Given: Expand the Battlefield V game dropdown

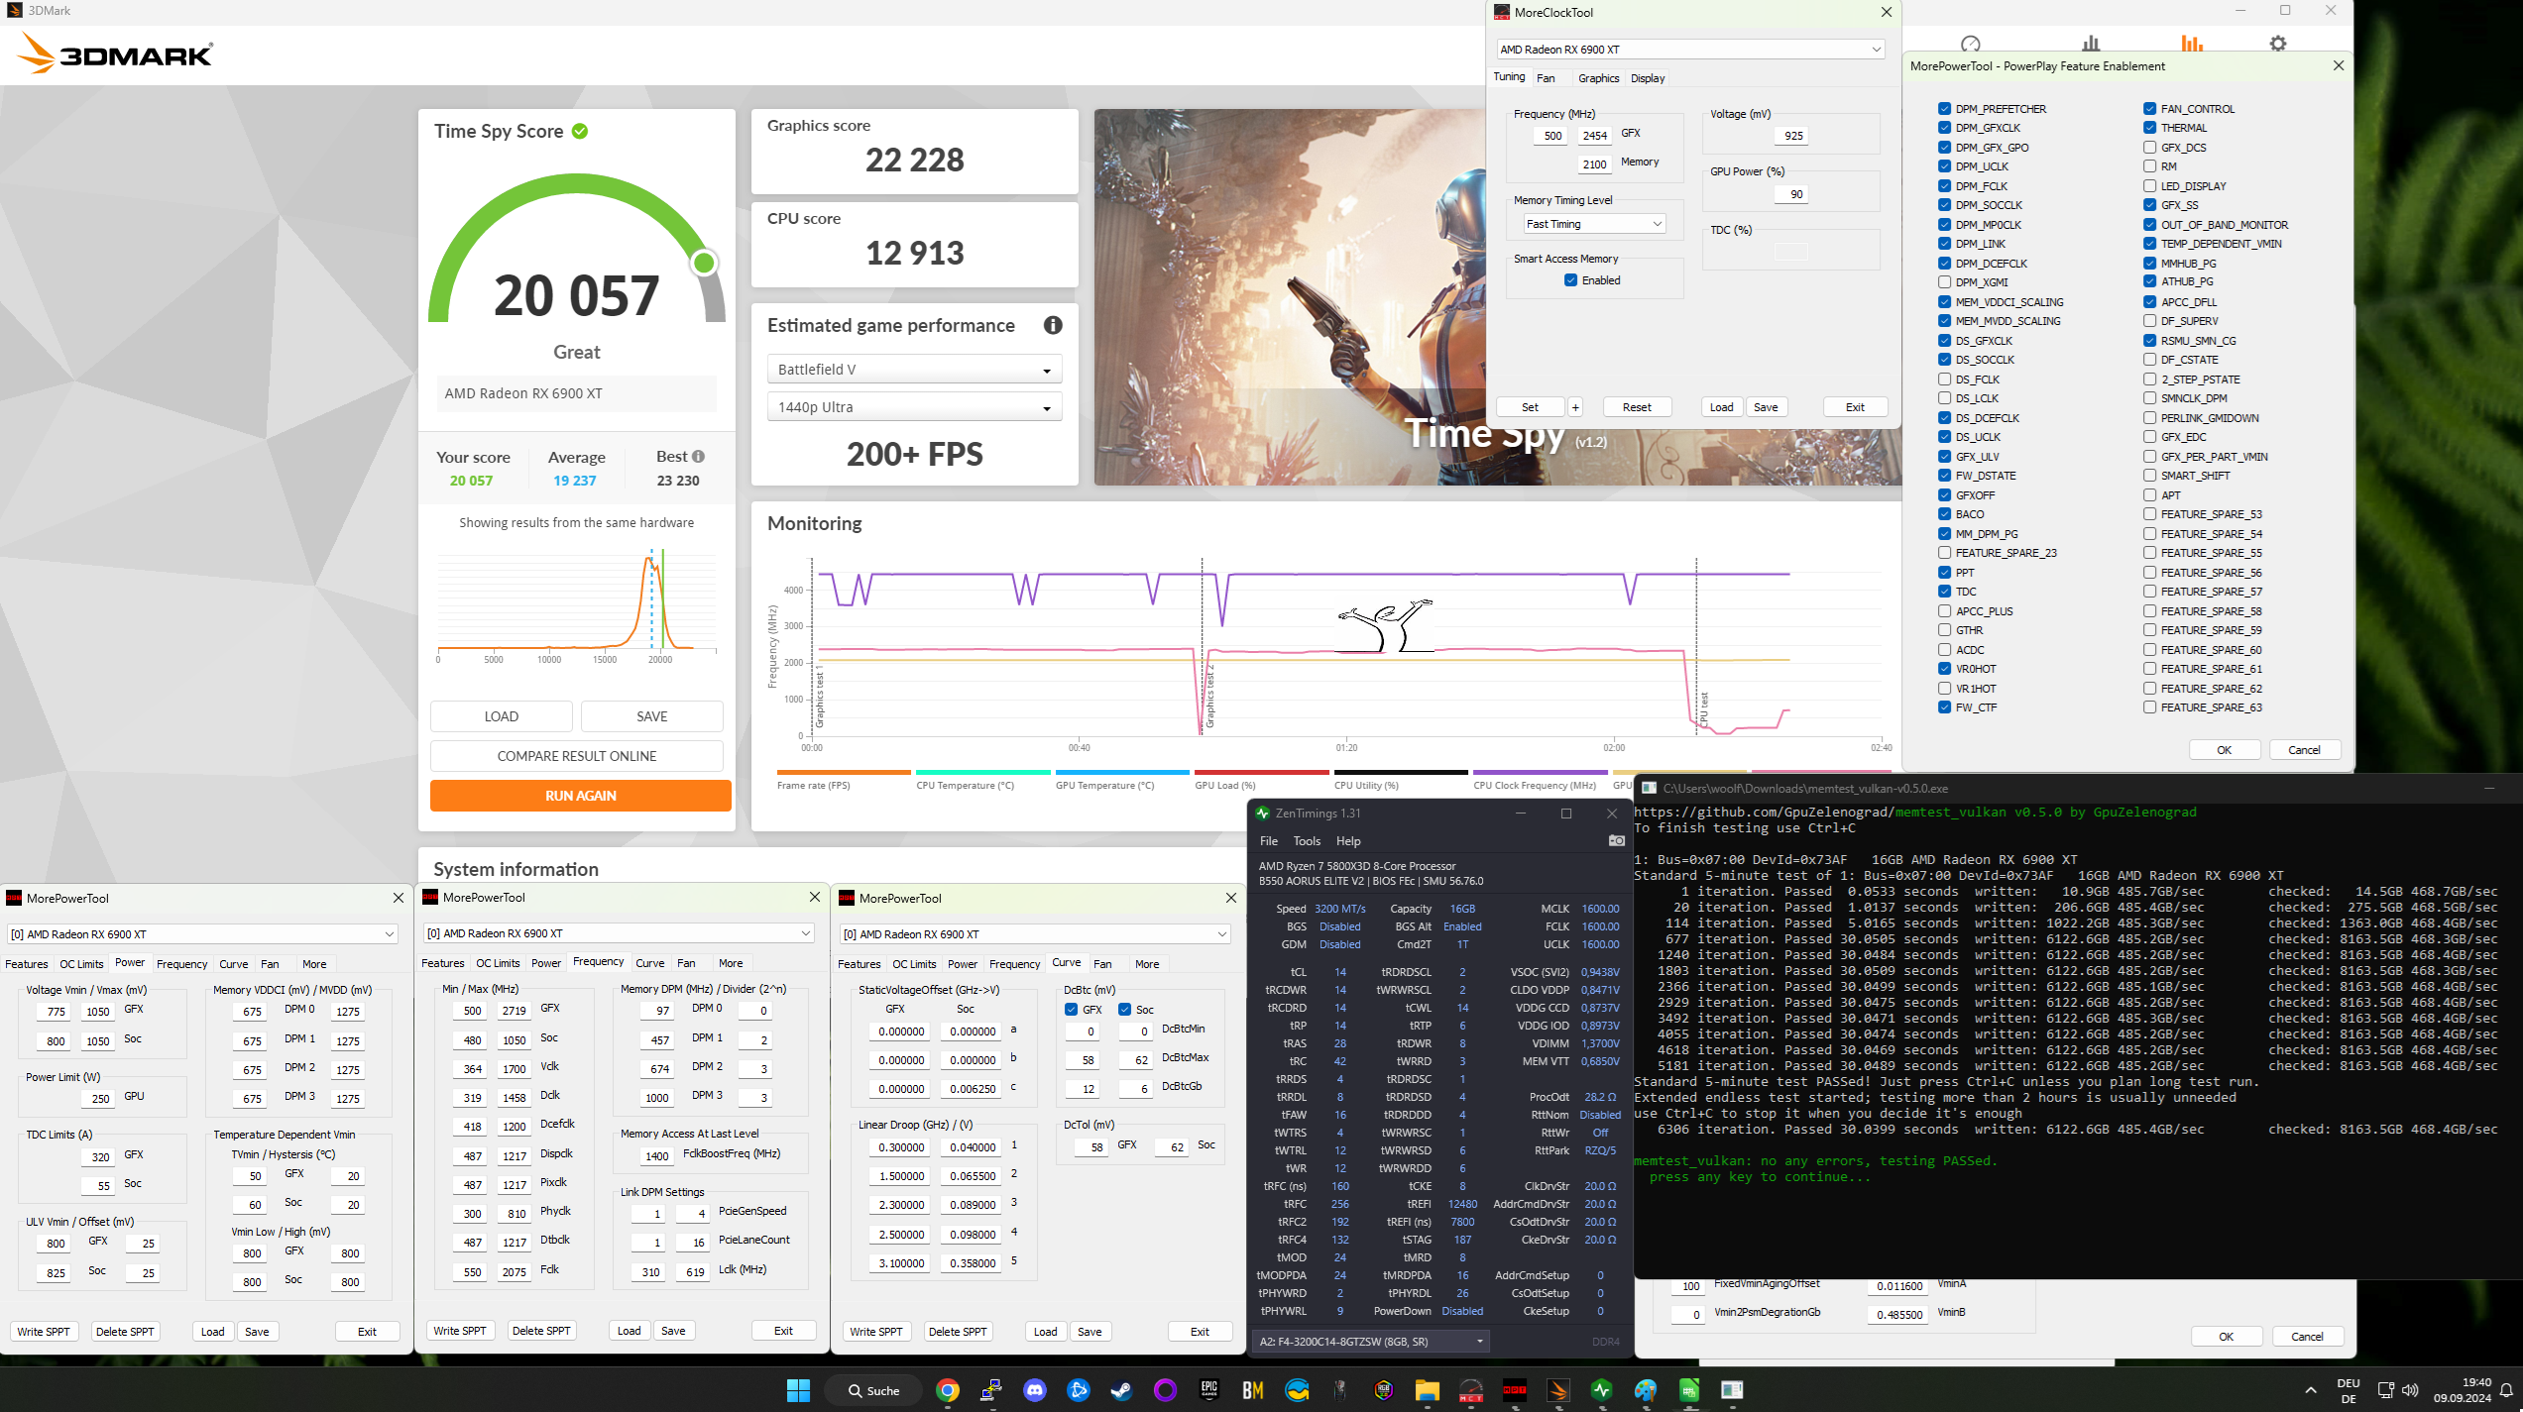Looking at the screenshot, I should pyautogui.click(x=914, y=370).
